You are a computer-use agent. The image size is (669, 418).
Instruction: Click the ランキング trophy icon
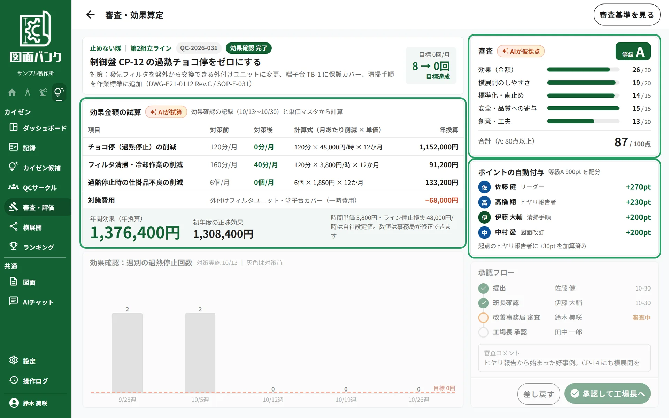tap(14, 246)
